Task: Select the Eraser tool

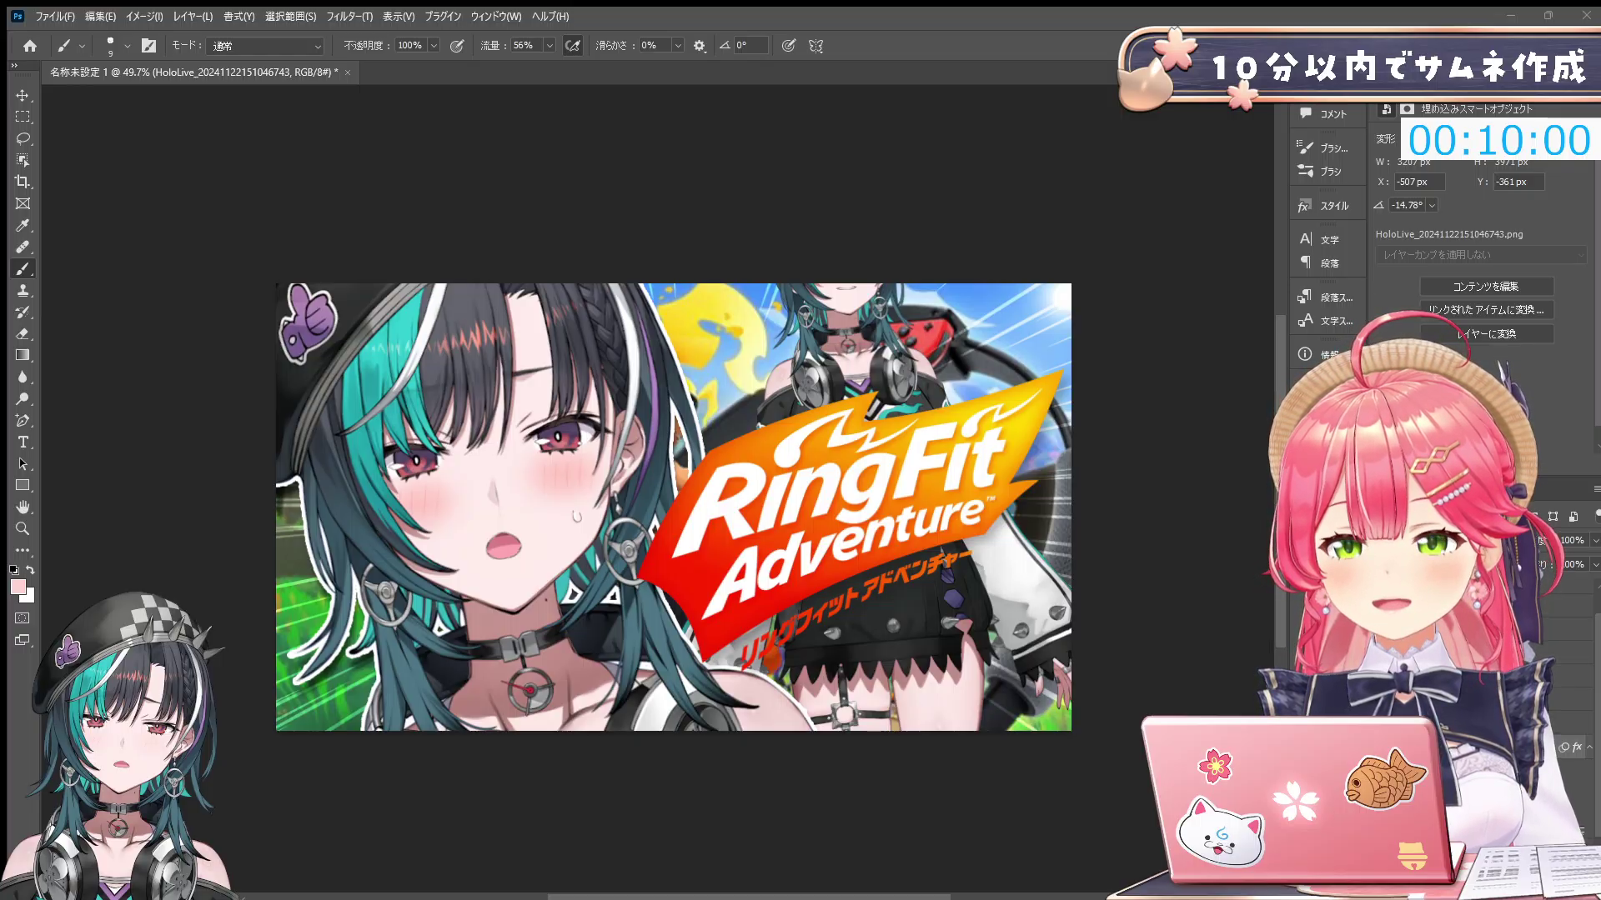Action: (x=23, y=333)
